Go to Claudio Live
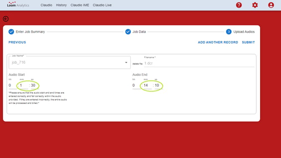 102,5
